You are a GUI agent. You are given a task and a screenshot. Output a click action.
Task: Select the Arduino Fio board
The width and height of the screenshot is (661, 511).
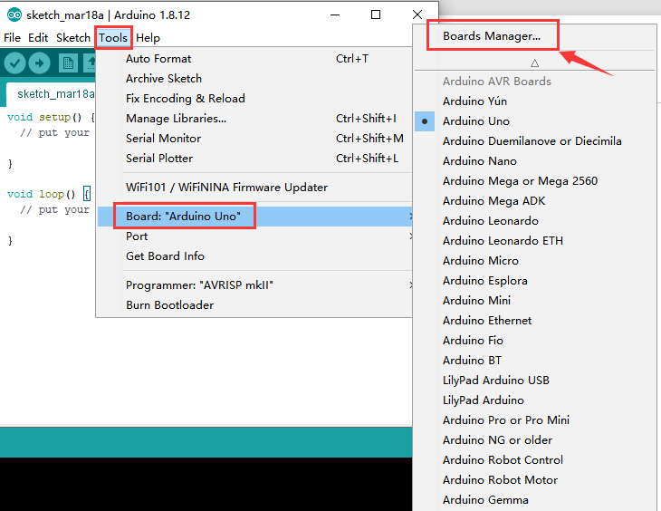tap(534, 341)
